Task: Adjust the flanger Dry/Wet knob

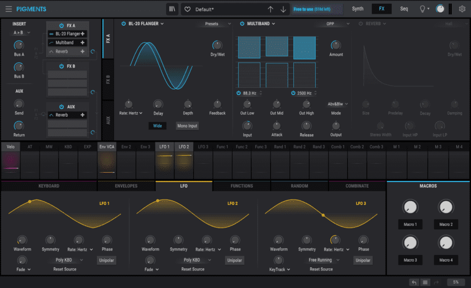Action: tap(217, 45)
